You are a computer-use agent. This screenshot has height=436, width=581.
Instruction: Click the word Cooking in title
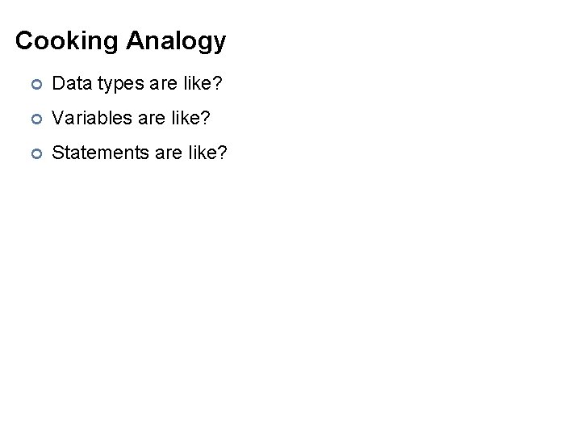[x=67, y=40]
